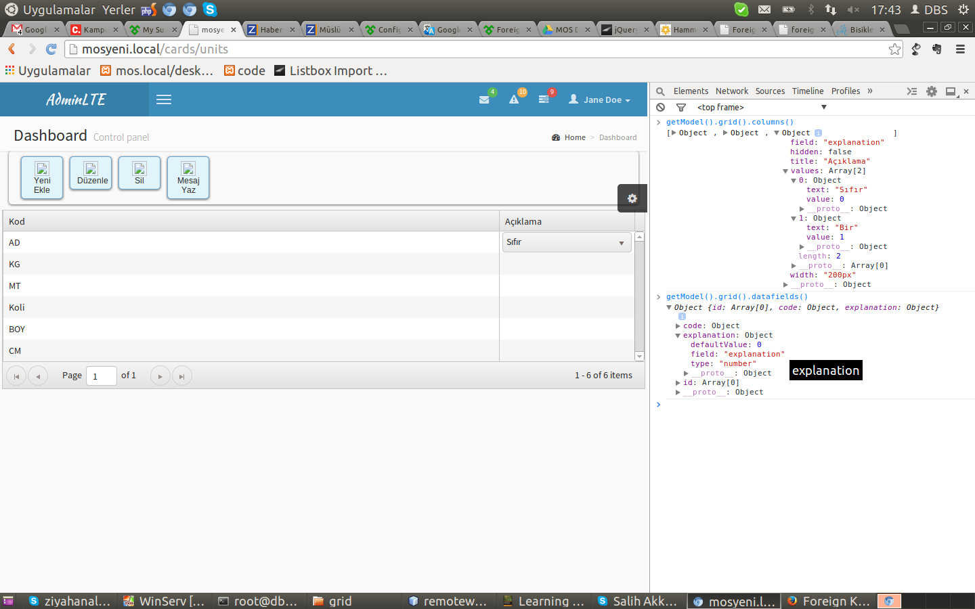Click the DevTools search magnifier icon
975x609 pixels.
[x=660, y=91]
